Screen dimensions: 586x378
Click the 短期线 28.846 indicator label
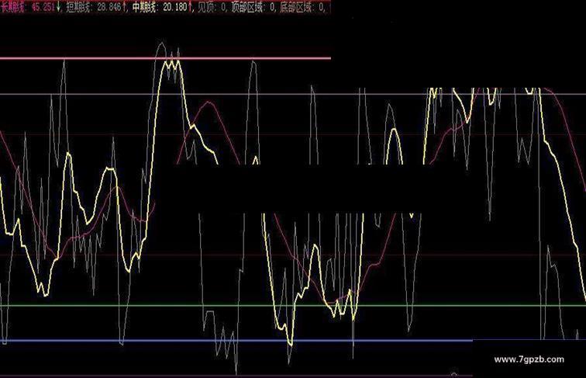click(94, 8)
